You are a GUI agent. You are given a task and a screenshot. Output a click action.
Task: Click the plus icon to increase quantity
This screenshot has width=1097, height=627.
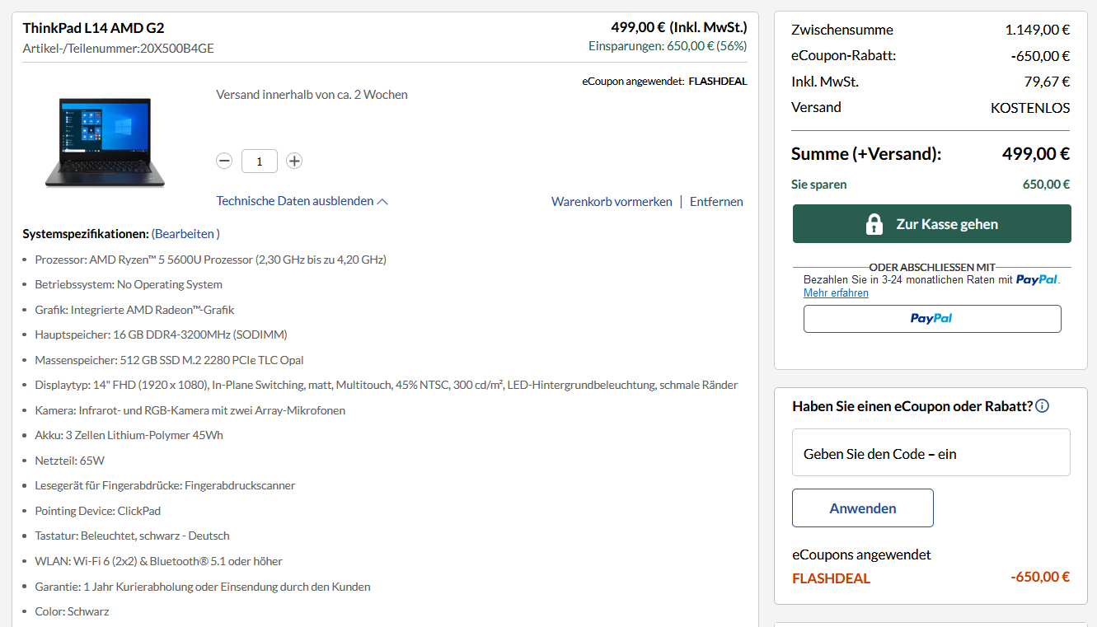(x=294, y=161)
